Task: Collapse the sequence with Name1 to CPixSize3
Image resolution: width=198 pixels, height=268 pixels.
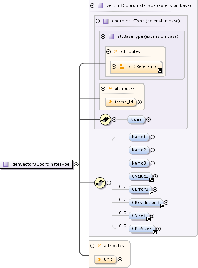Action: (109, 183)
